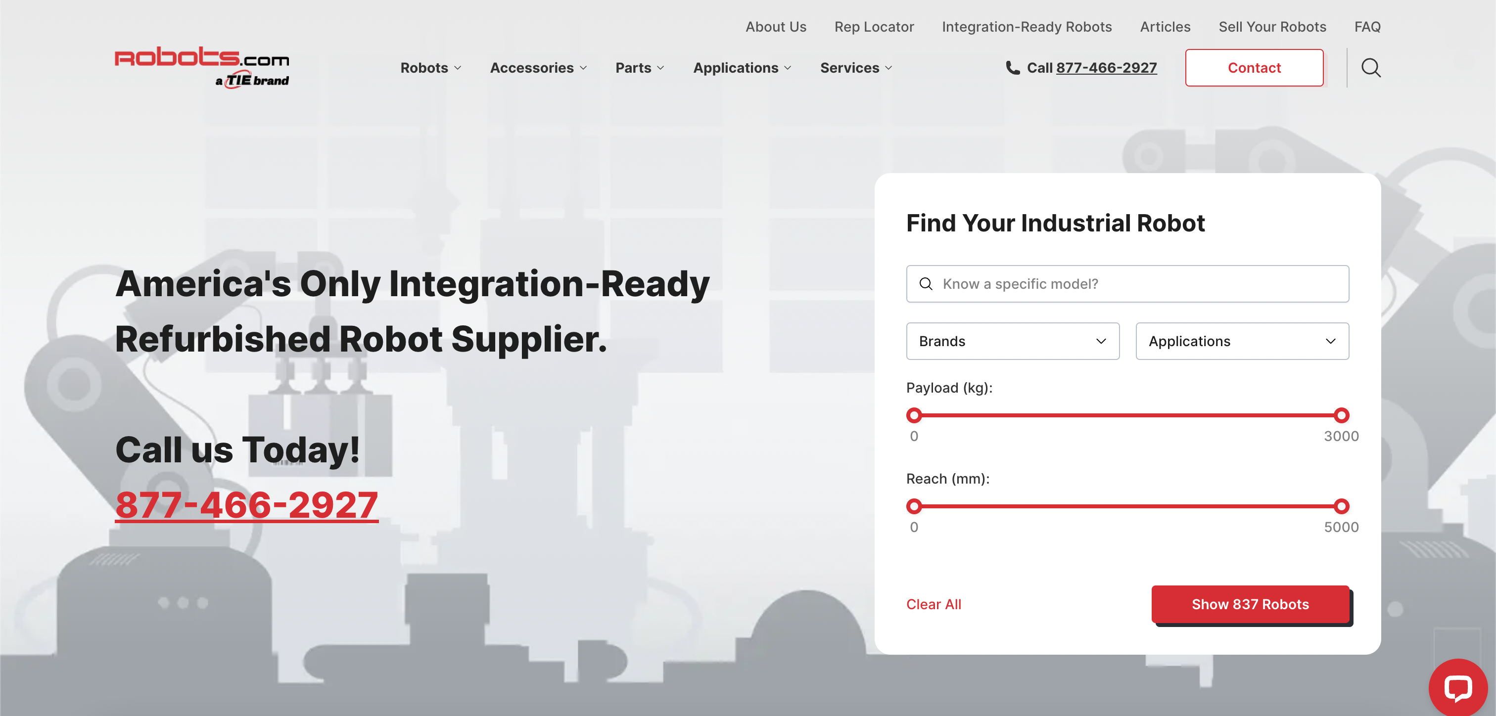The height and width of the screenshot is (716, 1496).
Task: Click the Contact button
Action: click(1255, 67)
